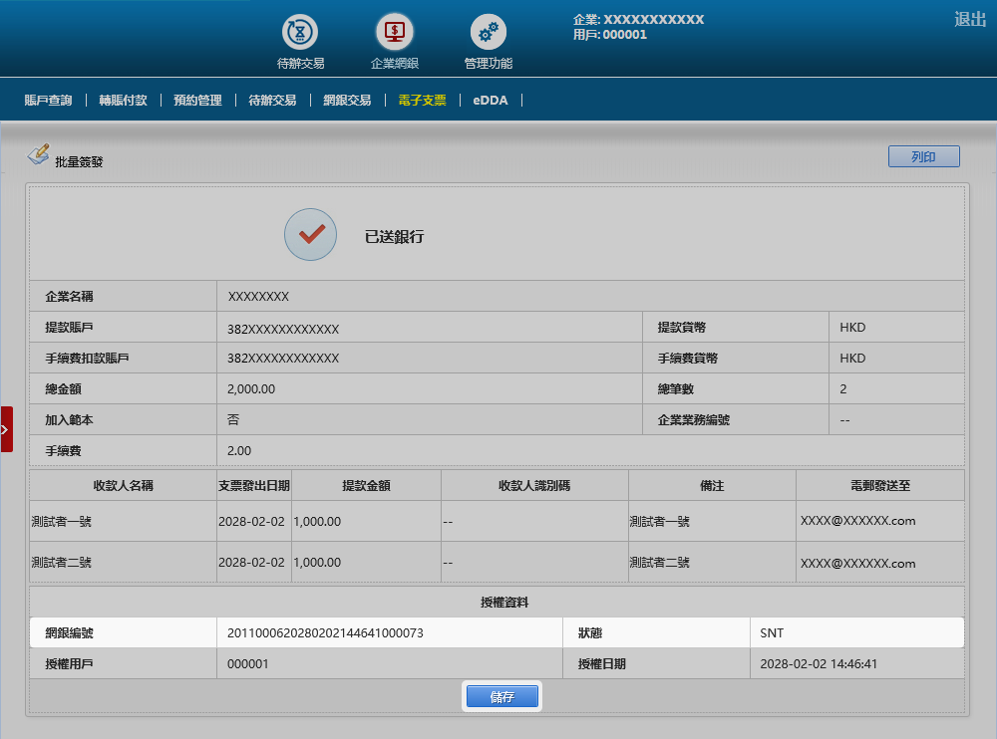Screen dimensions: 997x739
Task: Open the eDDA menu item
Action: (x=491, y=101)
